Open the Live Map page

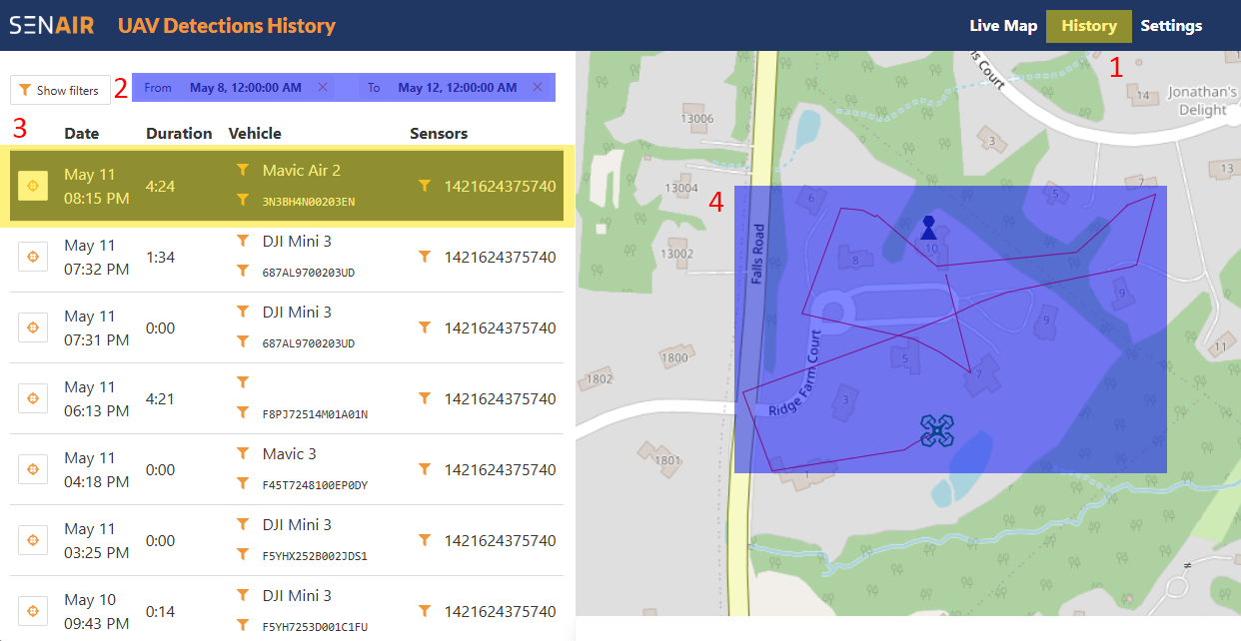click(1003, 26)
